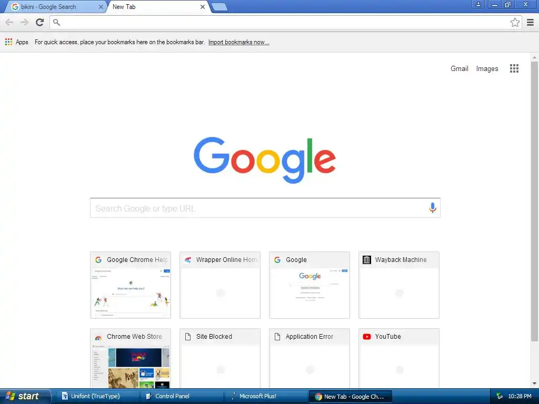Open the Windows start menu
Viewport: 539px width, 404px height.
coord(25,396)
